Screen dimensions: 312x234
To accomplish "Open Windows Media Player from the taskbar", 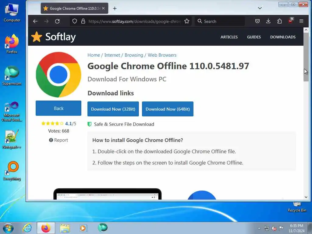I will tap(83, 228).
